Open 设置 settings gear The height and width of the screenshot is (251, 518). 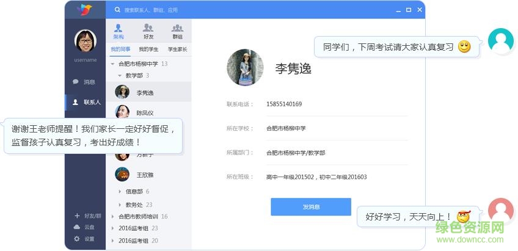click(x=84, y=239)
